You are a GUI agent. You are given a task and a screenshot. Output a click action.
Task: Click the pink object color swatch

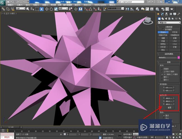pos(179,58)
